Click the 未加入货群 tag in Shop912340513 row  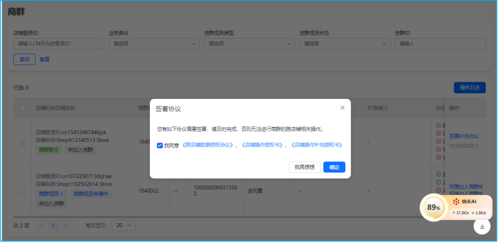pyautogui.click(x=80, y=150)
